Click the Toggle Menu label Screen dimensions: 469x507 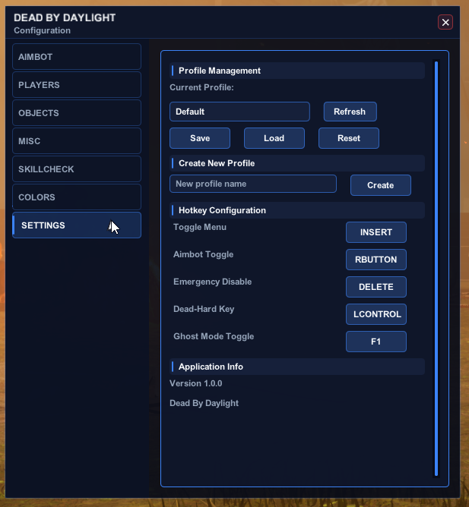coord(200,227)
